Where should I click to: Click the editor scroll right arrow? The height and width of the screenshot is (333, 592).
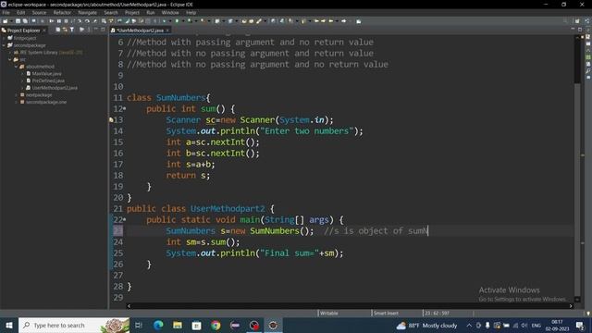click(x=571, y=306)
